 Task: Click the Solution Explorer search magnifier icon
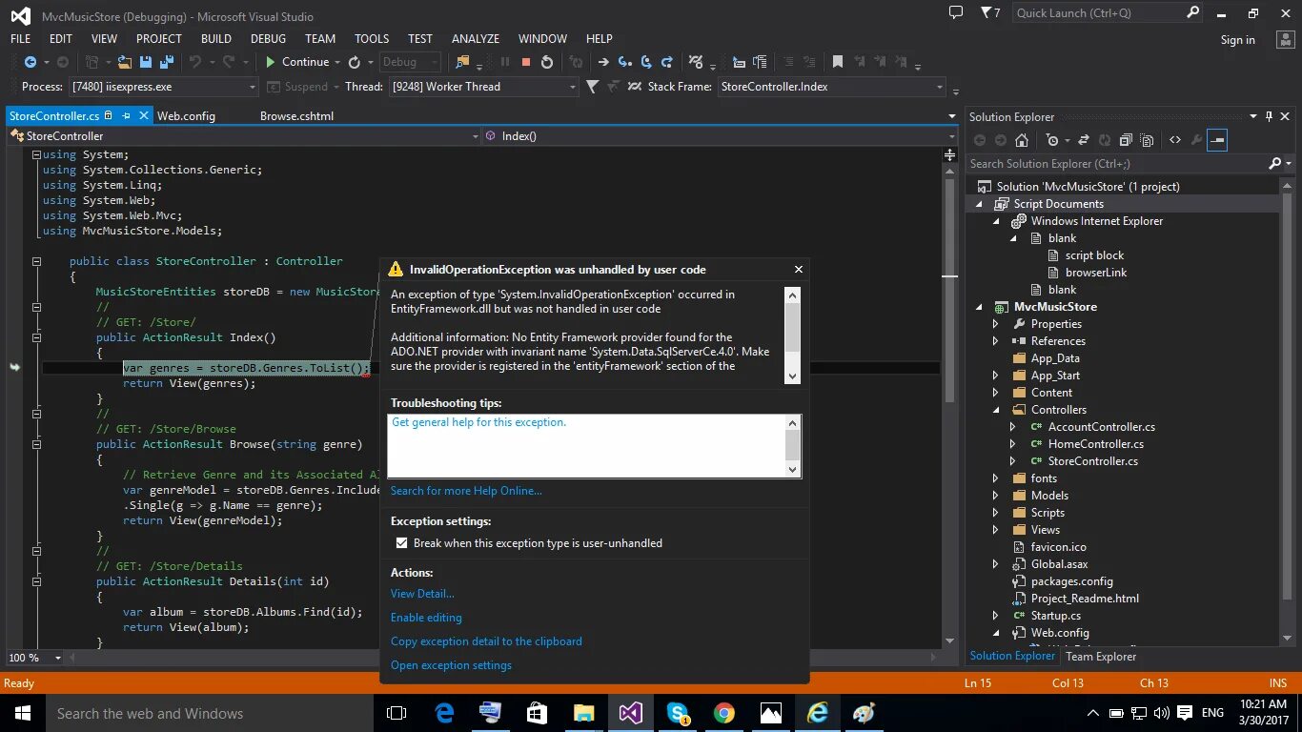pos(1275,164)
